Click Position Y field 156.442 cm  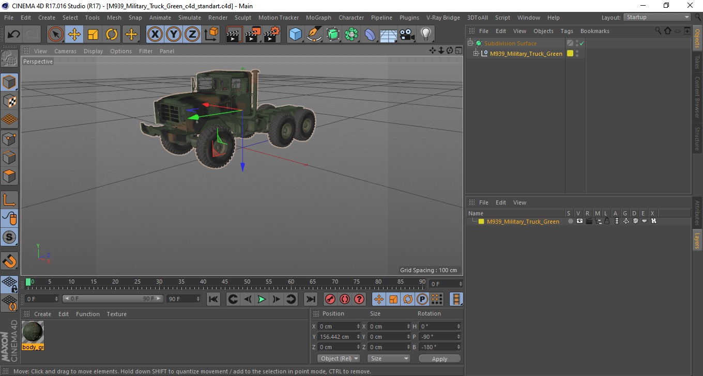click(x=339, y=337)
